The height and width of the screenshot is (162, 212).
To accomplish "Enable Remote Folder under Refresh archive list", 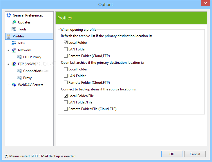I will pos(66,56).
